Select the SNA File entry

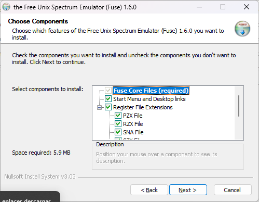point(133,132)
